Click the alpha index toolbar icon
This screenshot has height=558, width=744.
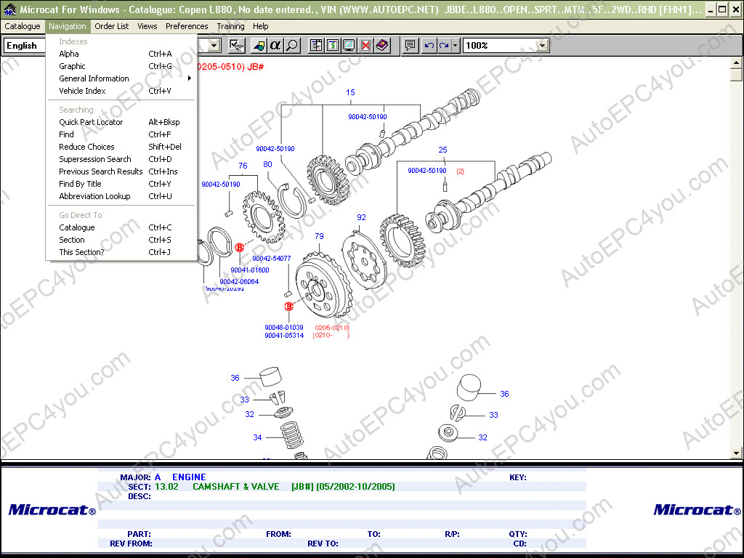(x=275, y=46)
